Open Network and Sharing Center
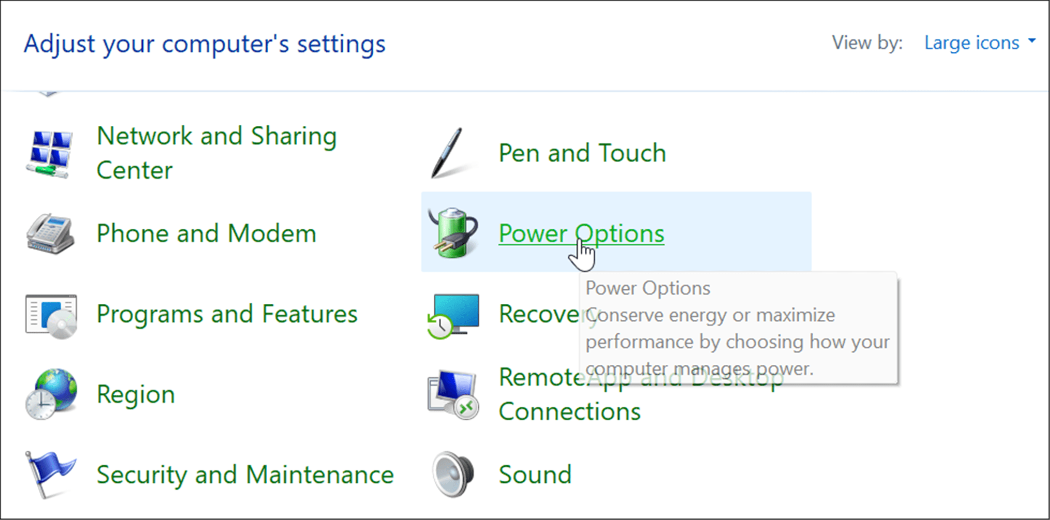This screenshot has width=1050, height=520. click(216, 152)
